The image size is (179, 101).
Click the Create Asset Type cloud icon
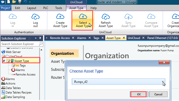click(60, 17)
